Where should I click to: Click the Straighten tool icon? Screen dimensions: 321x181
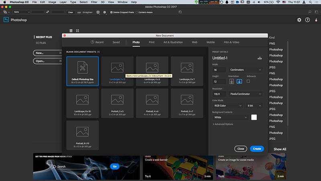tap(79, 12)
